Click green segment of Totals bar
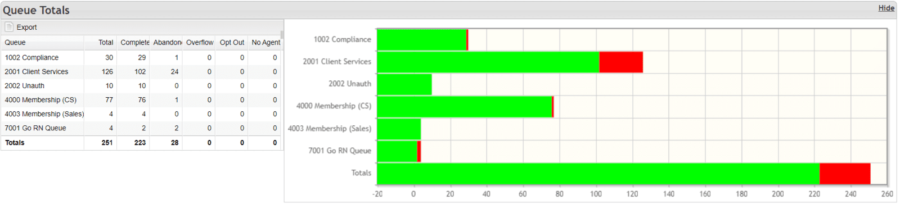This screenshot has width=900, height=204. click(598, 174)
